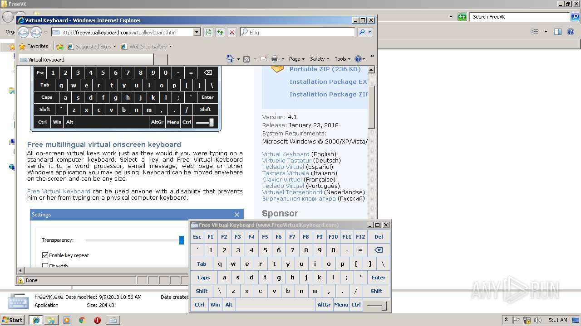The height and width of the screenshot is (326, 581).
Task: Open the Home icon dropdown arrow
Action: point(237,59)
